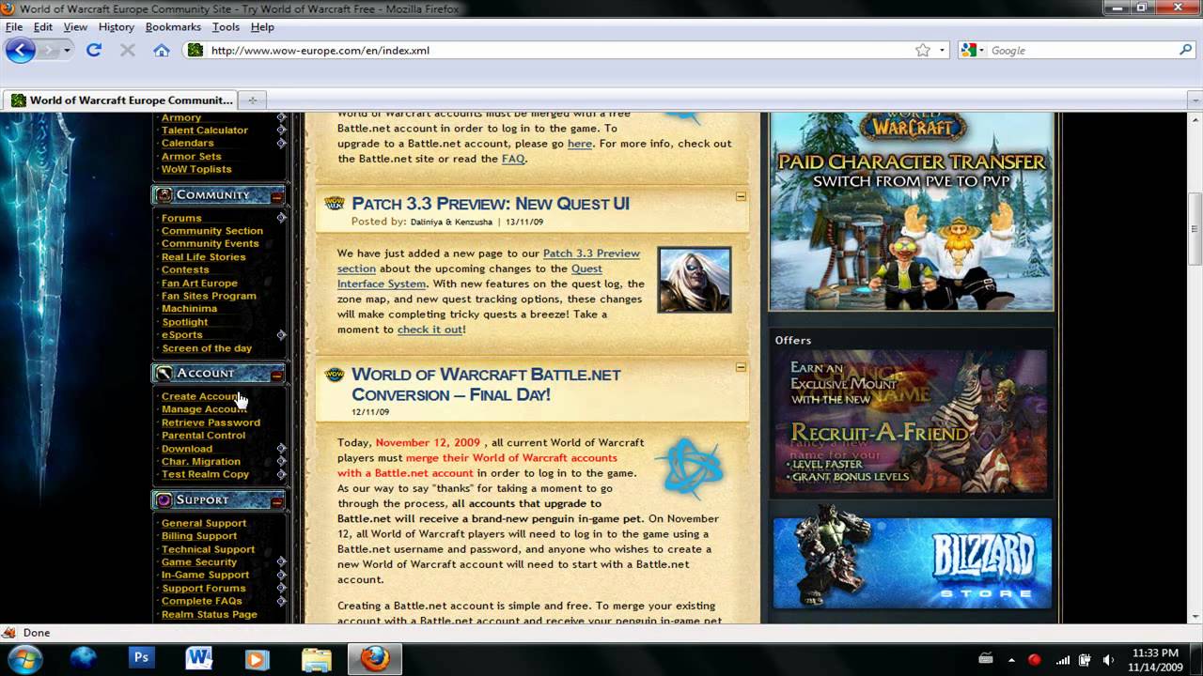This screenshot has width=1203, height=676.
Task: Bookmark this page with the star icon
Action: [923, 50]
